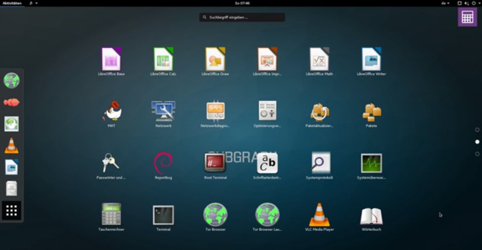The height and width of the screenshot is (250, 482).
Task: Launch Taschenrechner from the app grid
Action: [111, 217]
